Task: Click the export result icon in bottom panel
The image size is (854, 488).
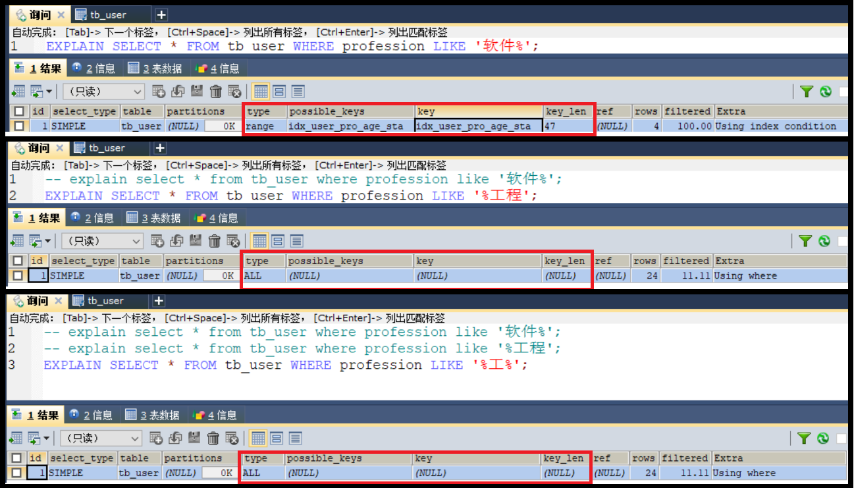Action: pyautogui.click(x=16, y=438)
